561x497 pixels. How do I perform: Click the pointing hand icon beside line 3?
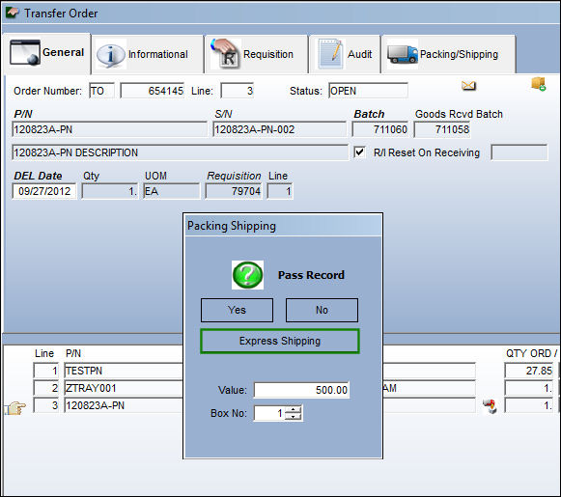15,407
